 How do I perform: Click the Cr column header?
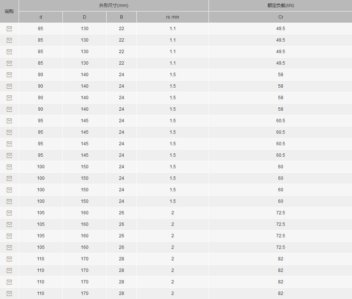click(281, 17)
